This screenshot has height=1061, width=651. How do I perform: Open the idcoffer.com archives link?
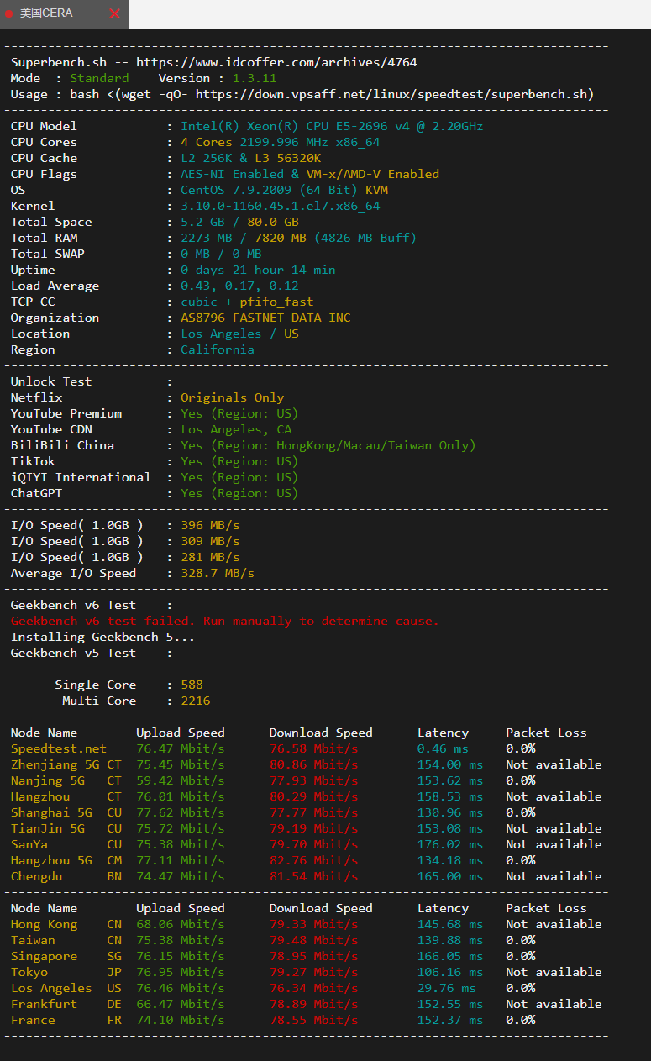click(x=276, y=62)
